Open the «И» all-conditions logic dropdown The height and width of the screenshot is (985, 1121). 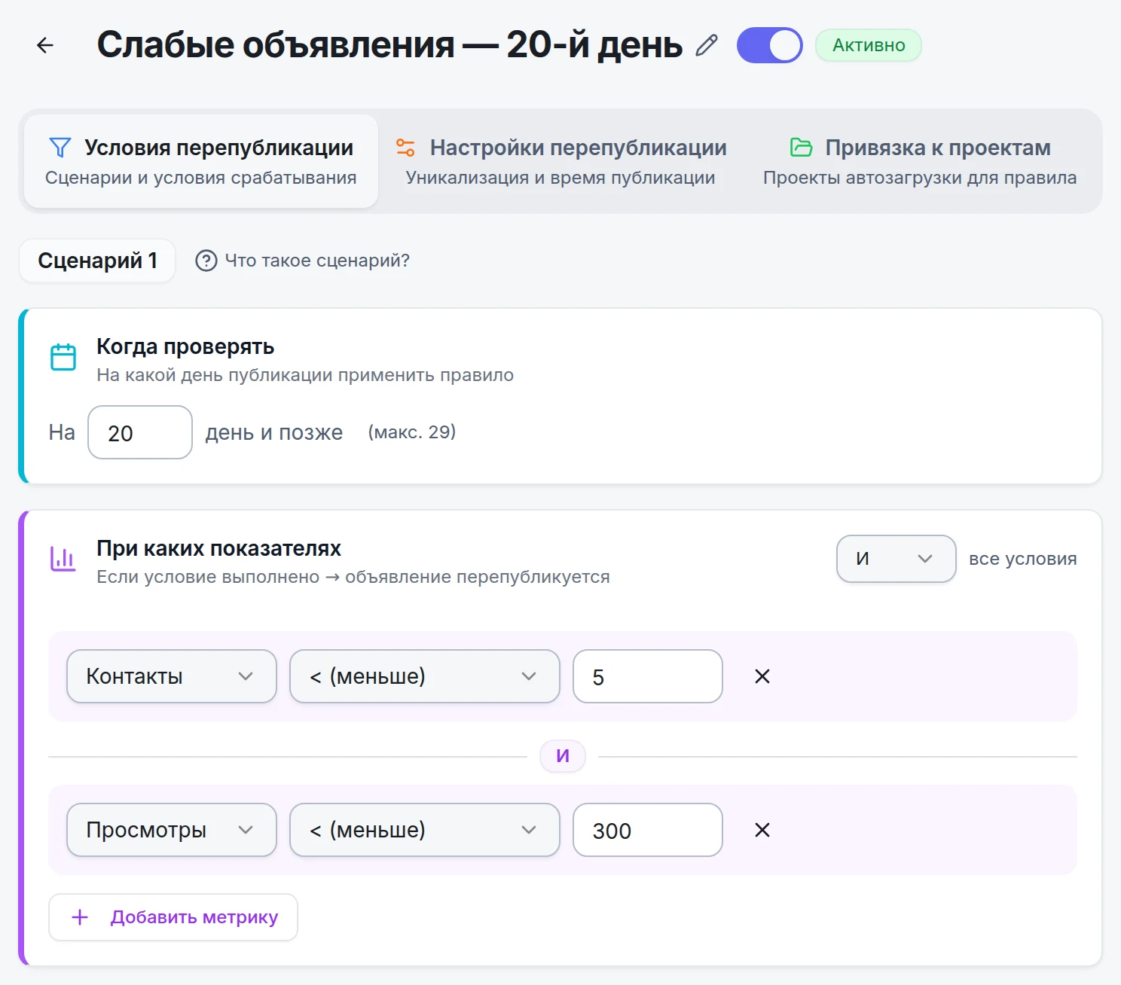pyautogui.click(x=896, y=559)
